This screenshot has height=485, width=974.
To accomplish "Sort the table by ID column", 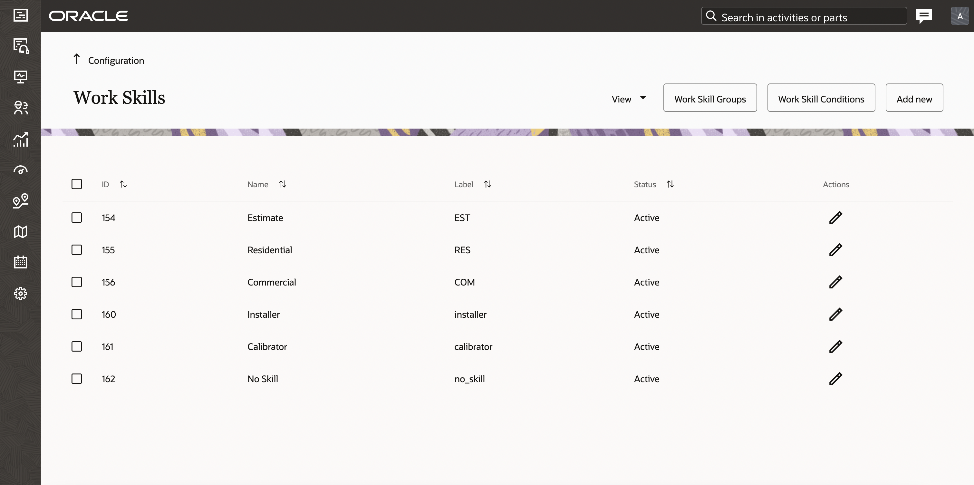I will 123,184.
